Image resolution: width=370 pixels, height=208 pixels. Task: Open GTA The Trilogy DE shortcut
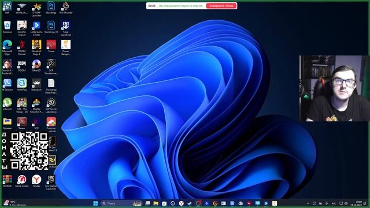pyautogui.click(x=22, y=106)
